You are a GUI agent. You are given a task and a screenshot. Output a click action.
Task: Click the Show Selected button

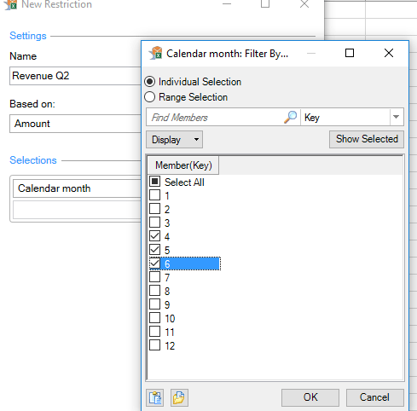pyautogui.click(x=367, y=139)
